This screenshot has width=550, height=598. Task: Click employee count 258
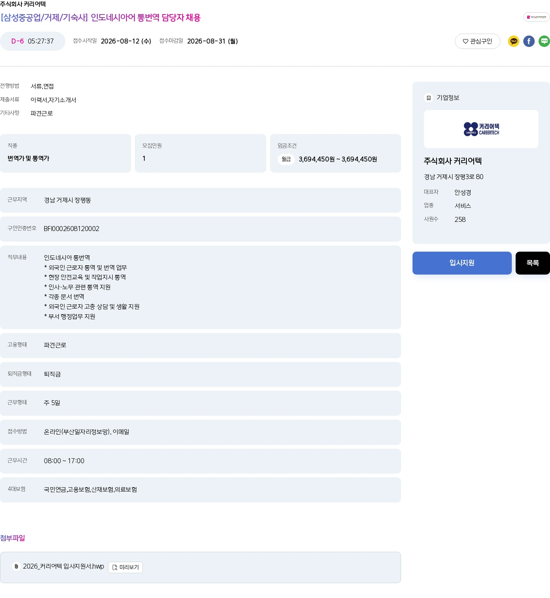pyautogui.click(x=460, y=220)
